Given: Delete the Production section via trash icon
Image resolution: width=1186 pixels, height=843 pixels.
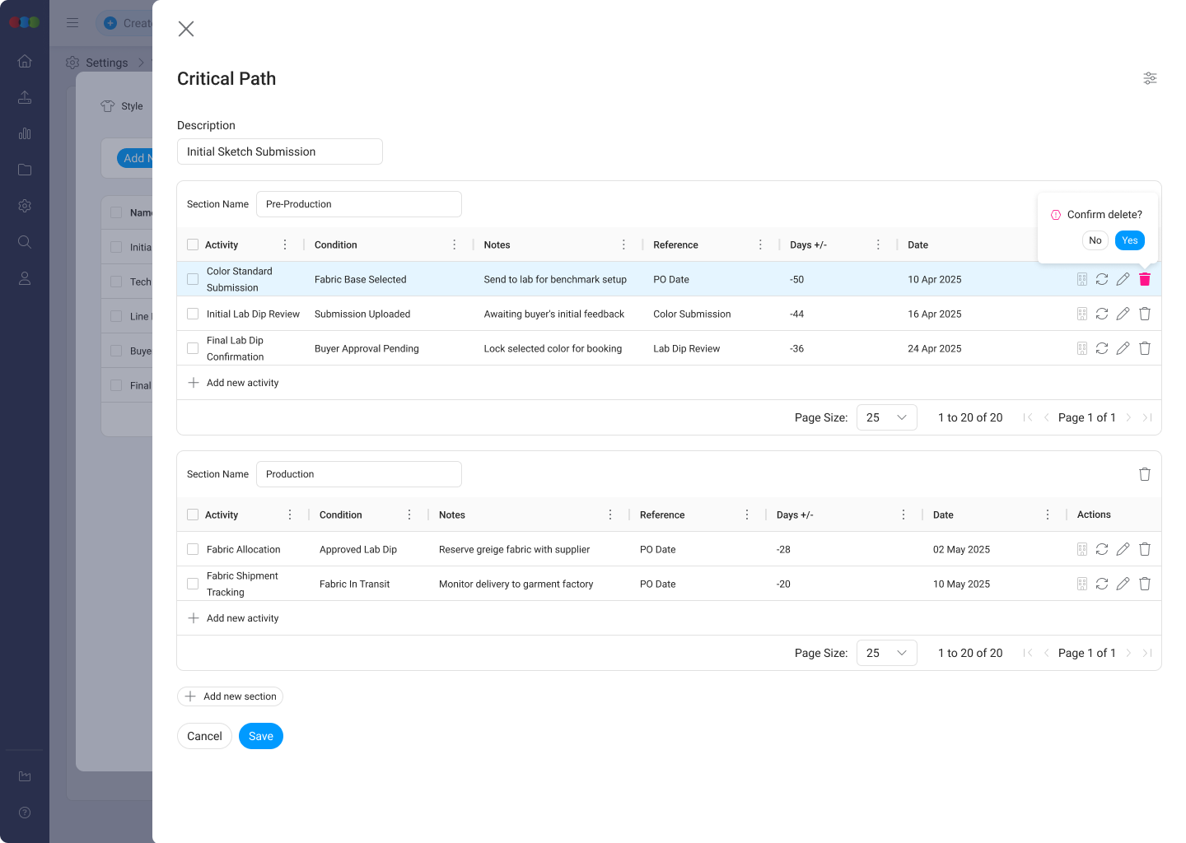Looking at the screenshot, I should click(1144, 474).
